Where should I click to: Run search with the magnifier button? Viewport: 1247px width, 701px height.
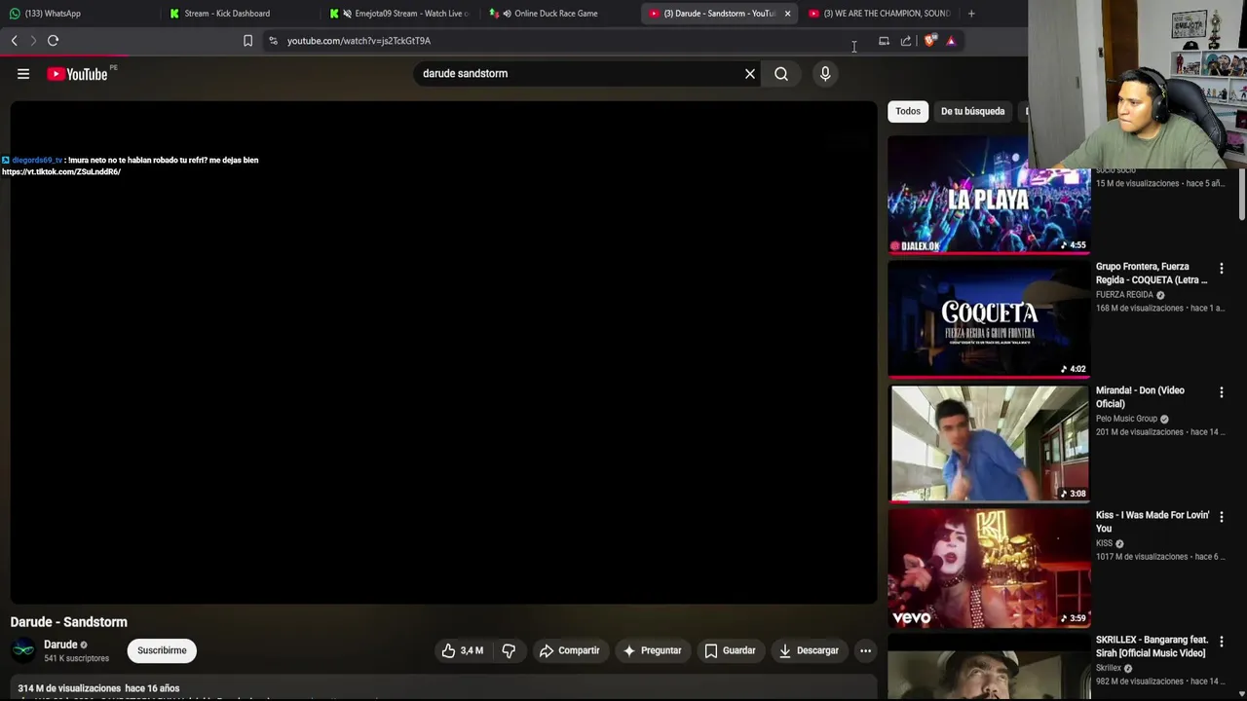[781, 74]
